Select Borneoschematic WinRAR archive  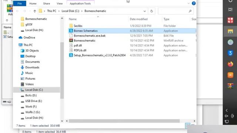coord(84,41)
